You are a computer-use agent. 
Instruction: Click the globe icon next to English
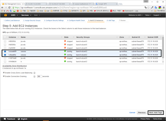19,119
